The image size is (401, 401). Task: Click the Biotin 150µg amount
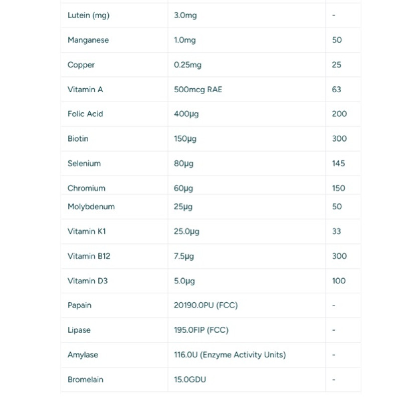pos(185,139)
